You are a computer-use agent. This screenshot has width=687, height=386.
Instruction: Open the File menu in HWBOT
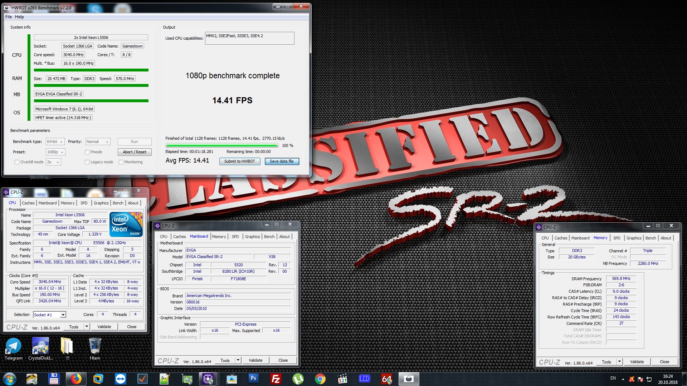(x=9, y=17)
